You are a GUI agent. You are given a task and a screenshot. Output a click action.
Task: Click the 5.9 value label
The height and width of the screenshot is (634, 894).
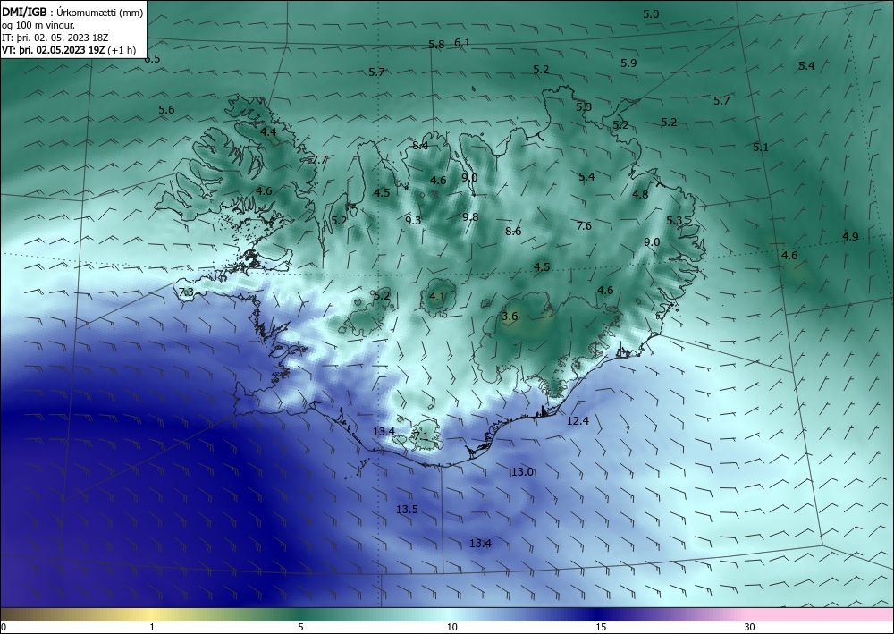pyautogui.click(x=628, y=63)
